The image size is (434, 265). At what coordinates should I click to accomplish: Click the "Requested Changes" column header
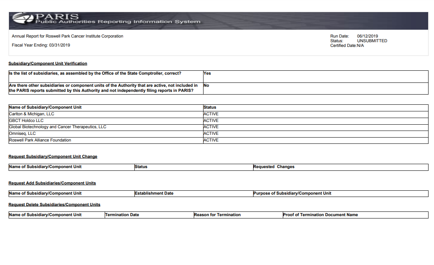pyautogui.click(x=274, y=167)
